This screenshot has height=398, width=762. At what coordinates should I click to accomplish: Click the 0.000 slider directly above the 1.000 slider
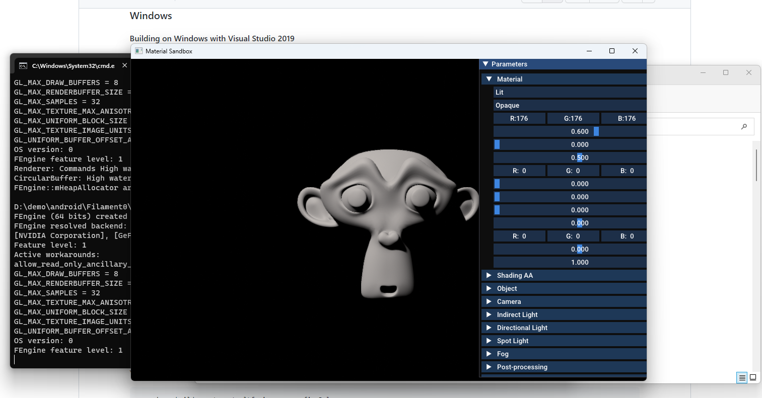click(x=570, y=249)
